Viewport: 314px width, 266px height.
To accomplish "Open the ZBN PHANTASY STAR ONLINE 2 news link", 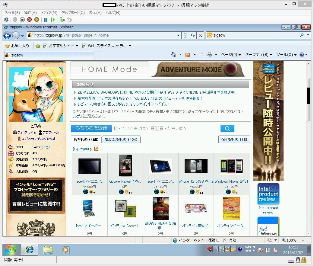I will pos(156,92).
